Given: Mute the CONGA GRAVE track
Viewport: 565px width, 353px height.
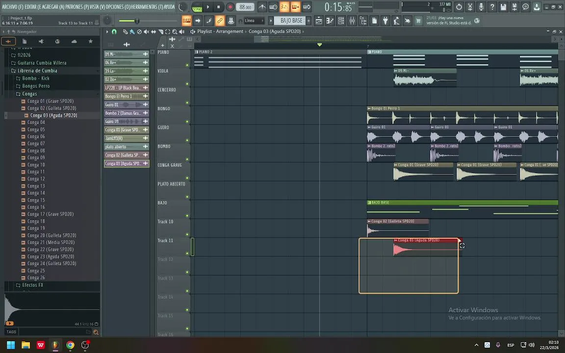Looking at the screenshot, I should point(187,178).
